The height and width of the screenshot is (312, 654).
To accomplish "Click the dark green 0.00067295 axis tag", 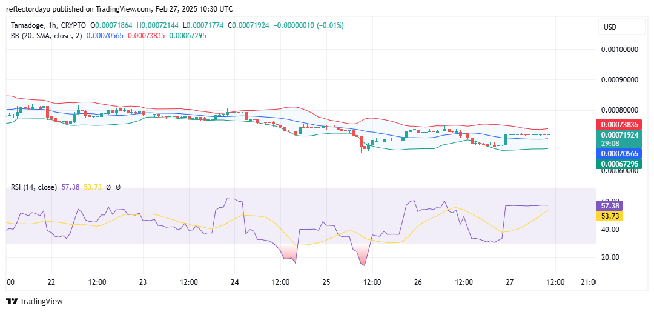I will click(x=620, y=164).
